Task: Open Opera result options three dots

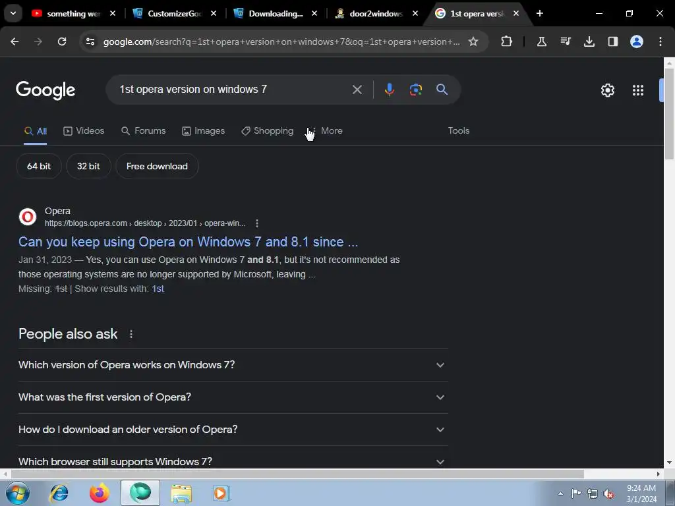Action: (x=257, y=223)
